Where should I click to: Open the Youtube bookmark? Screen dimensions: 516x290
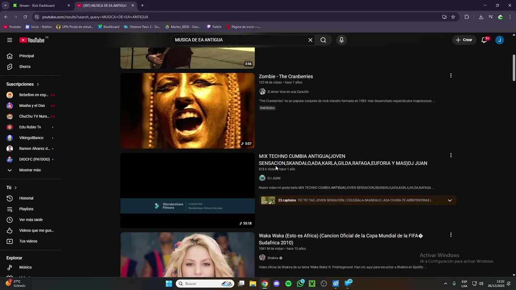[x=12, y=27]
